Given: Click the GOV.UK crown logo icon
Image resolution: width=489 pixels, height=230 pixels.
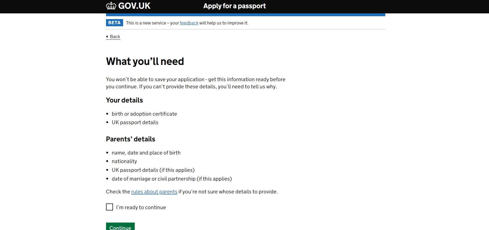Looking at the screenshot, I should (x=111, y=6).
